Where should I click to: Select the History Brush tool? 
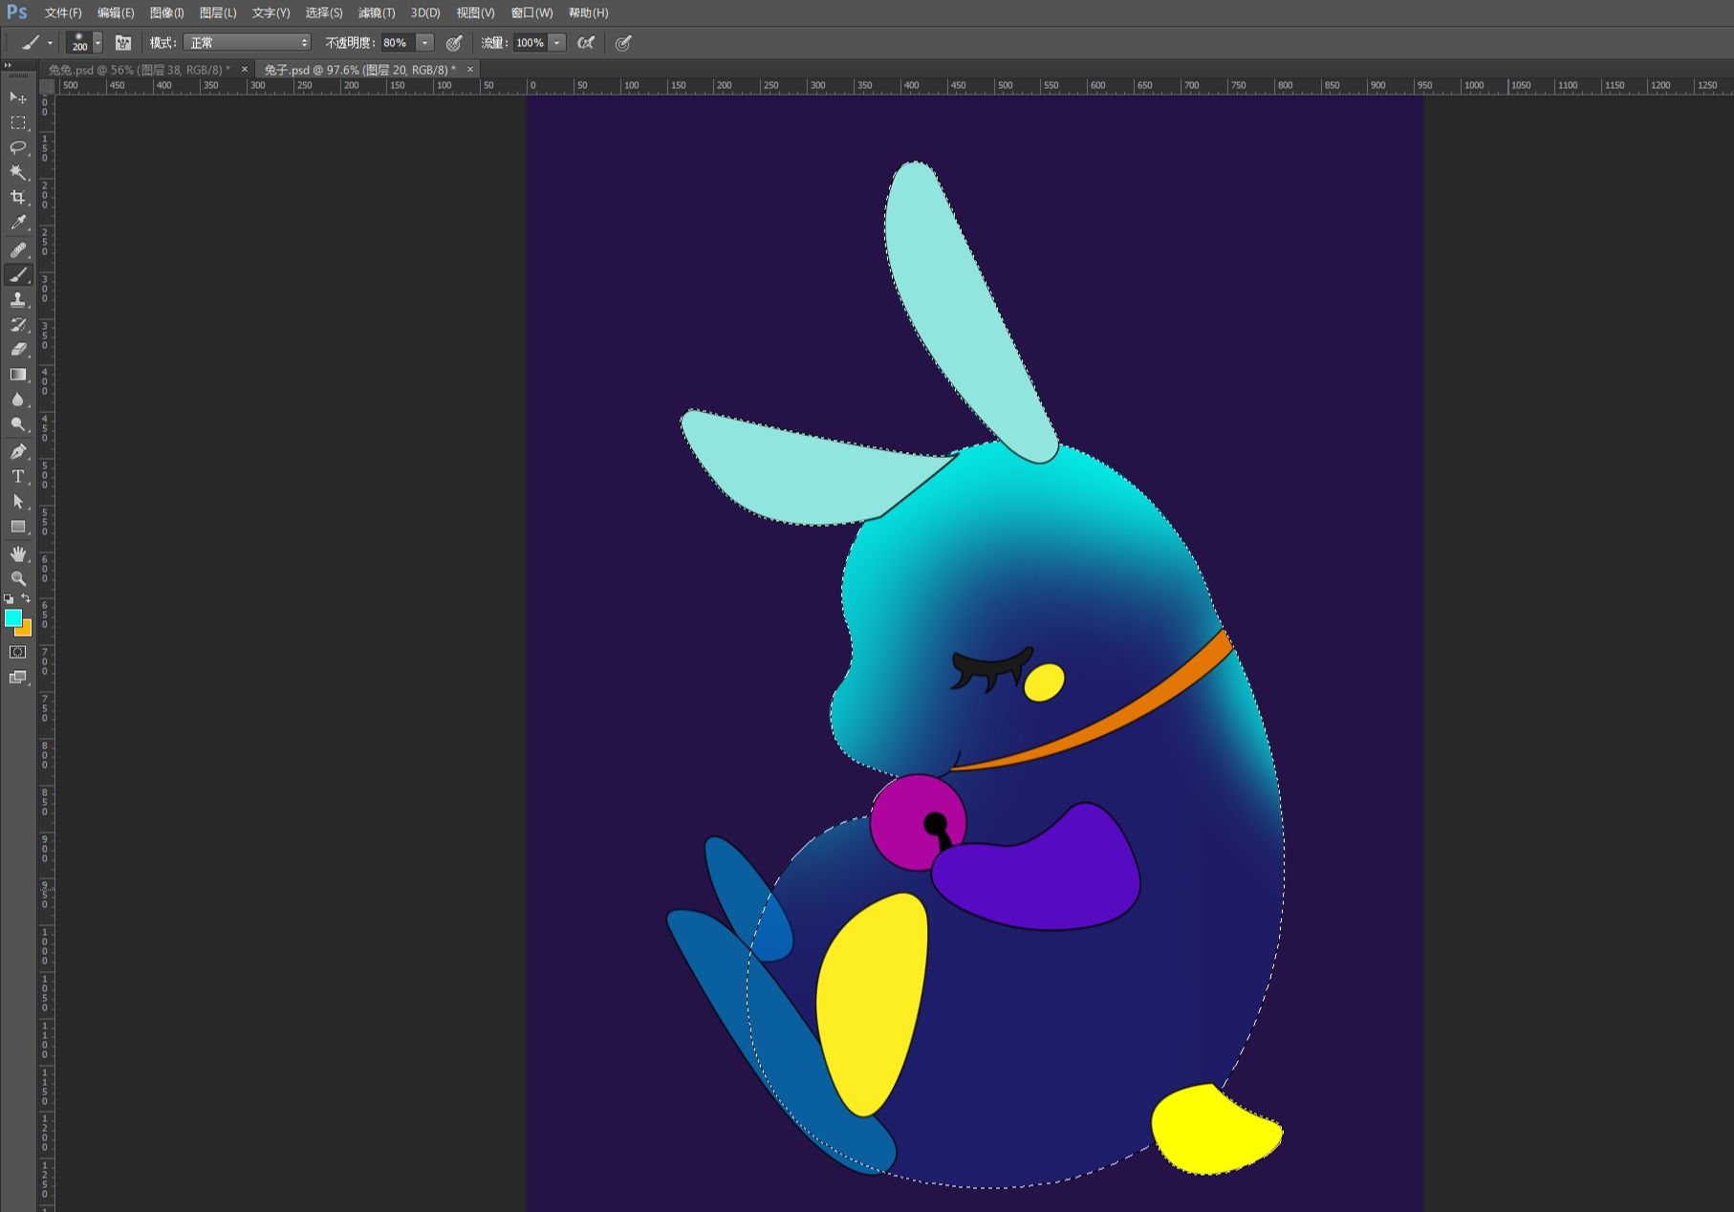click(x=18, y=324)
